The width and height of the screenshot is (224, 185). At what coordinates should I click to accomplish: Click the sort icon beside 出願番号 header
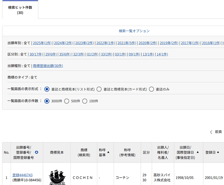pos(36,152)
